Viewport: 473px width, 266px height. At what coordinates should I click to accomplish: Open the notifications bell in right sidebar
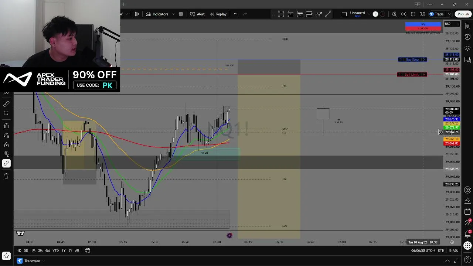467,234
